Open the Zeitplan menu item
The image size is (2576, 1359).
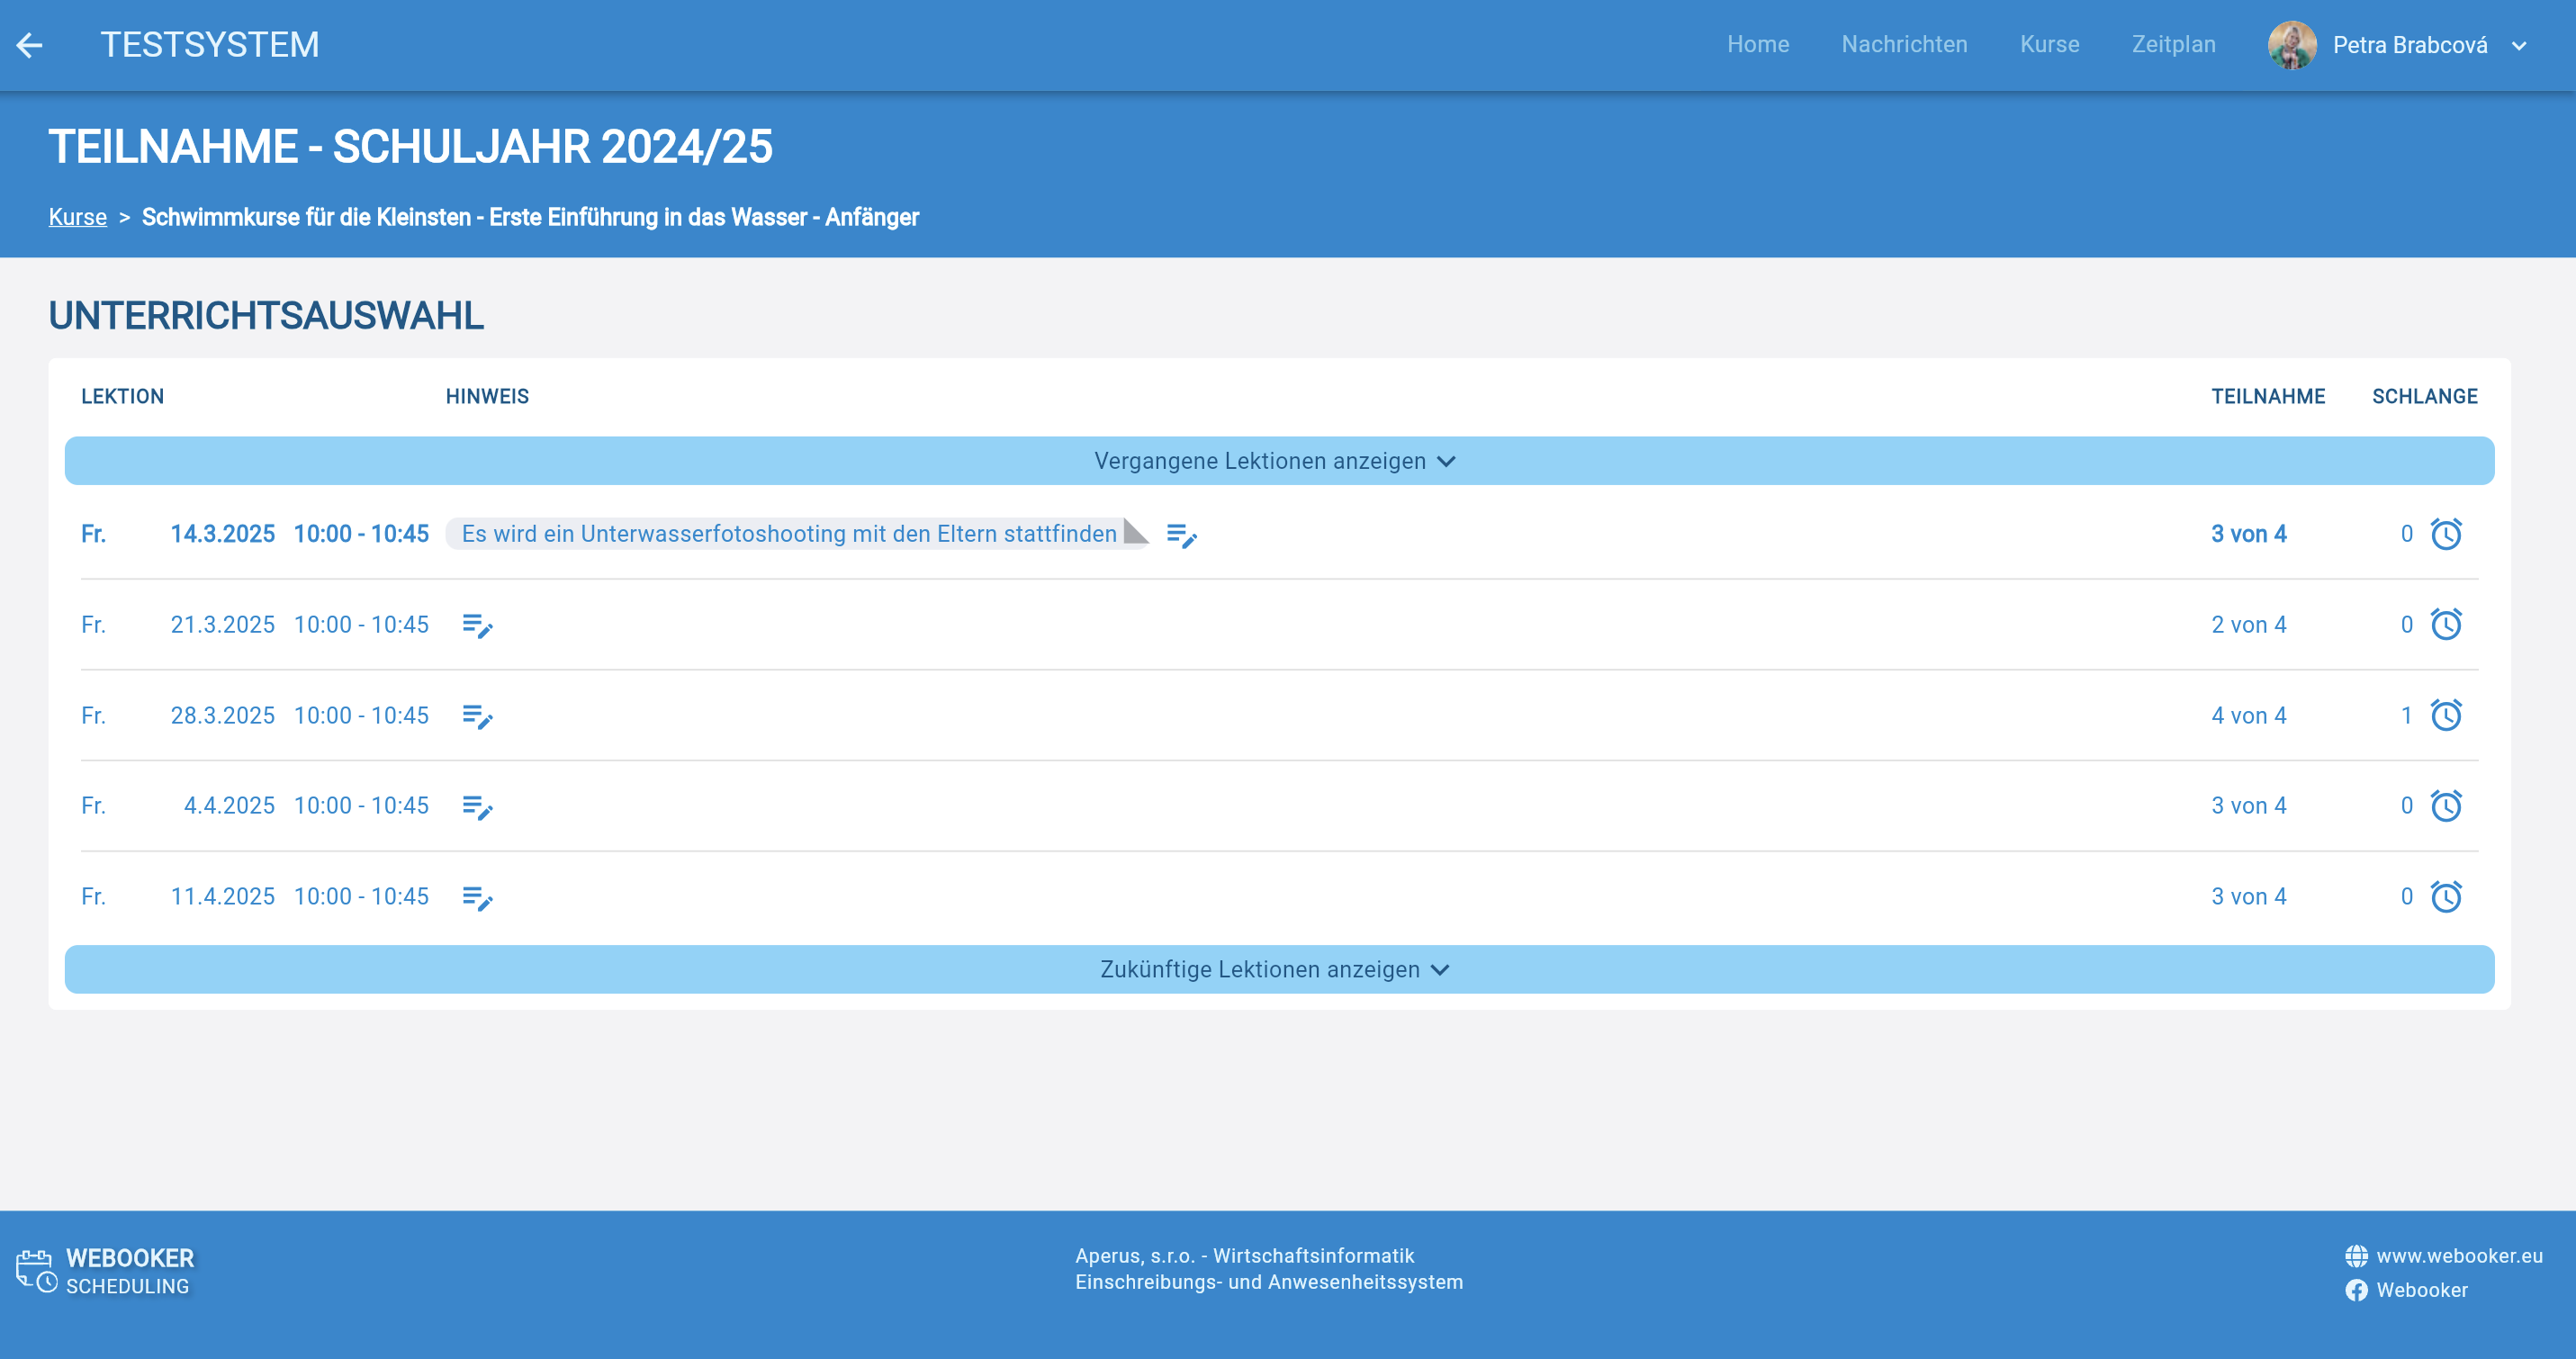[x=2173, y=45]
